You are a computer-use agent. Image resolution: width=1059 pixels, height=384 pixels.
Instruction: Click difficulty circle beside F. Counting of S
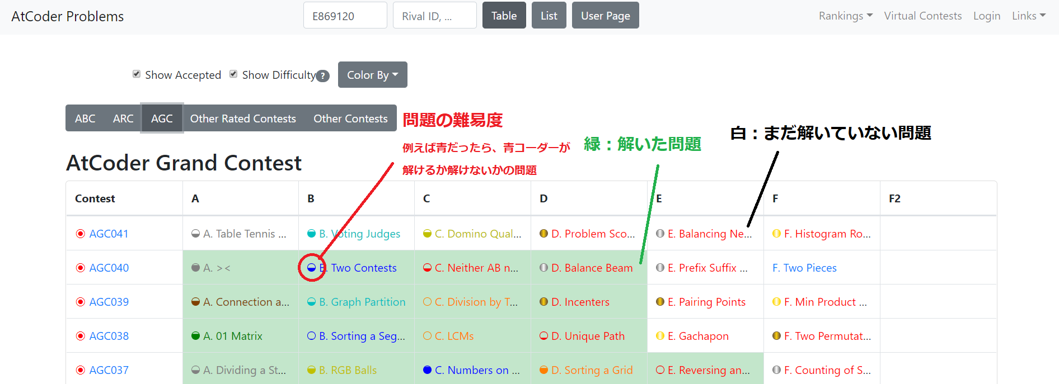click(776, 370)
